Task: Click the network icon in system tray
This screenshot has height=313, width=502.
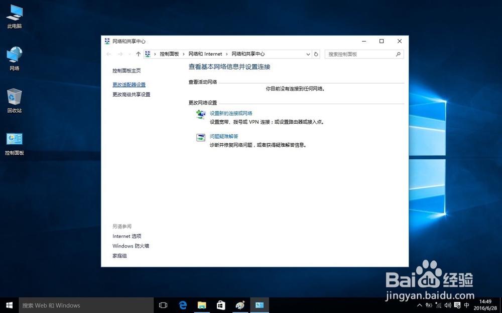Action: tap(438, 305)
